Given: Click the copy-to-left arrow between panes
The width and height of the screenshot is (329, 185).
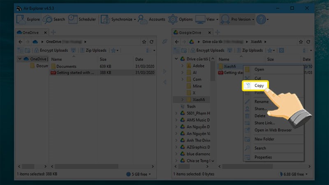Looking at the screenshot, I should click(165, 82).
